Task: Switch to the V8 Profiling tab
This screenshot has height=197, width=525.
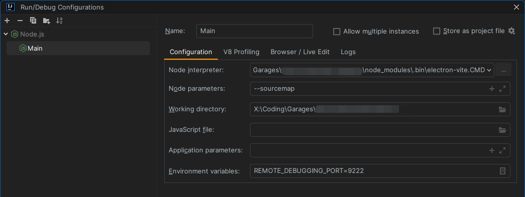Action: (x=241, y=52)
